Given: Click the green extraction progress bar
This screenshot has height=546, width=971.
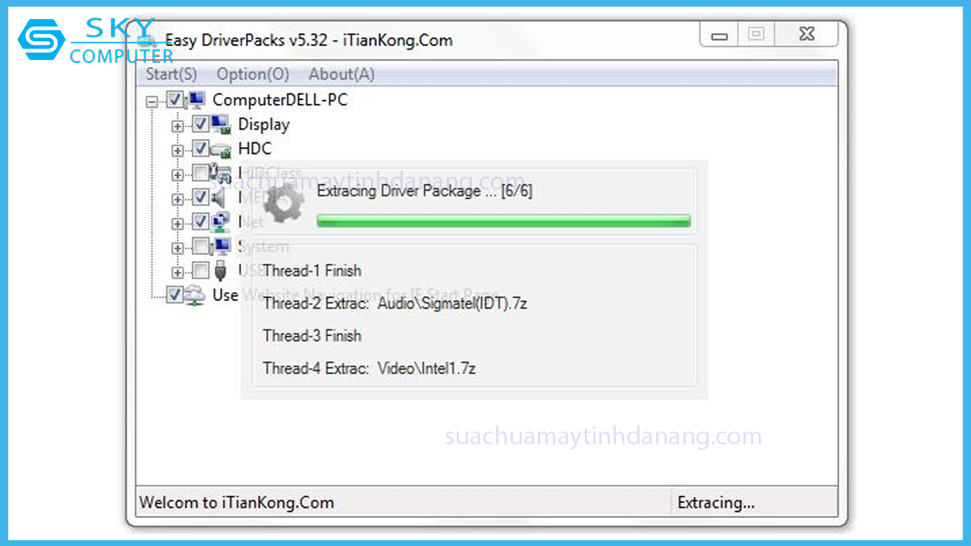Looking at the screenshot, I should click(504, 221).
